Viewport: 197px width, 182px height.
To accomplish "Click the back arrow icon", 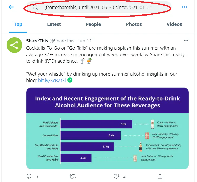I will click(x=11, y=7).
